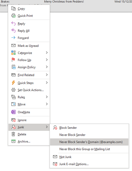
Task: Click the Delete trash can icon
Action: (x=13, y=134)
